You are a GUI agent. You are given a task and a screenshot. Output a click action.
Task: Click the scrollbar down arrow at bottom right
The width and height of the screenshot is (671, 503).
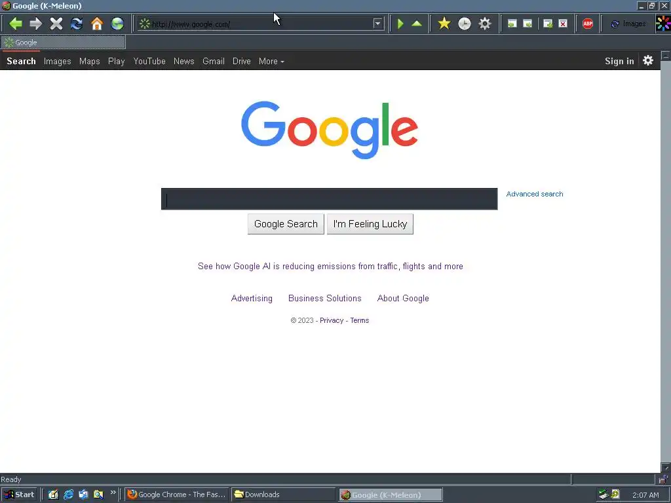coord(666,468)
